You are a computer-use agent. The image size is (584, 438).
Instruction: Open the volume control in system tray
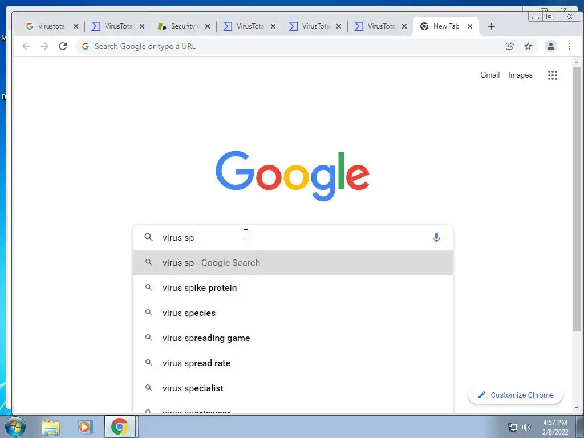click(x=526, y=427)
